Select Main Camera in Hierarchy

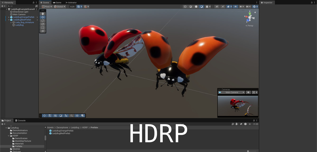tap(19, 15)
